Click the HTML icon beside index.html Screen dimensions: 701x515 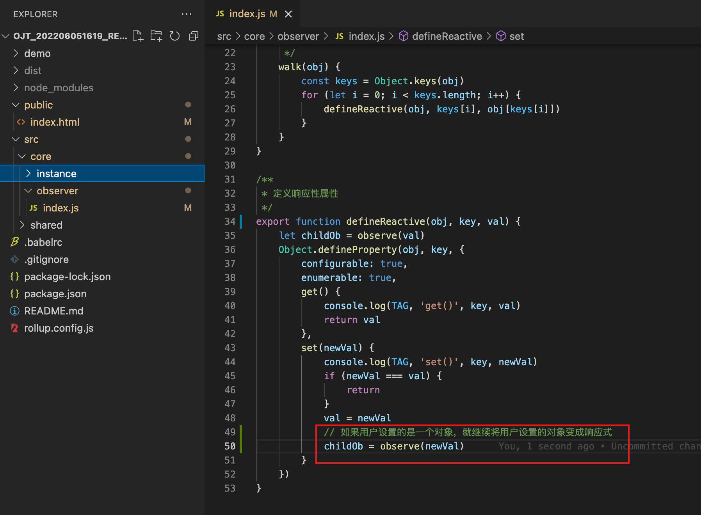click(x=21, y=122)
